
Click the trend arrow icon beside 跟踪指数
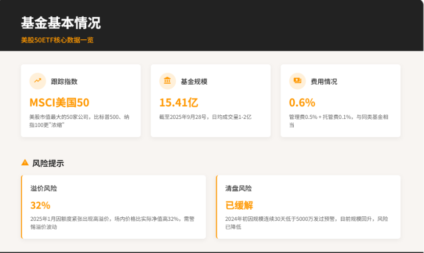[37, 81]
